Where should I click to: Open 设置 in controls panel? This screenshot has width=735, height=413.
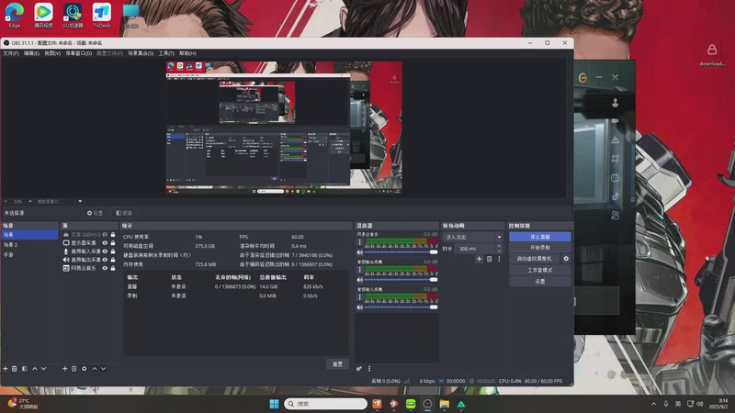[x=540, y=282]
